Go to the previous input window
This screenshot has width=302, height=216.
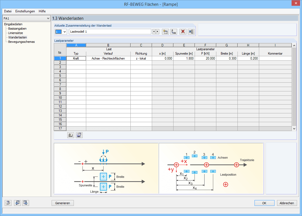click(17, 203)
